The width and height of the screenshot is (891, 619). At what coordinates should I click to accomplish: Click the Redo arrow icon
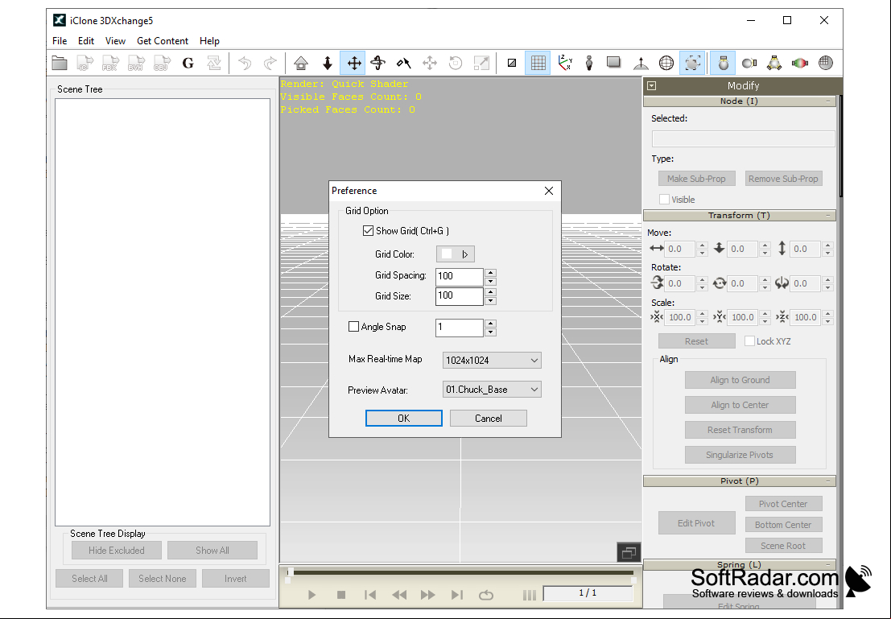pos(270,63)
